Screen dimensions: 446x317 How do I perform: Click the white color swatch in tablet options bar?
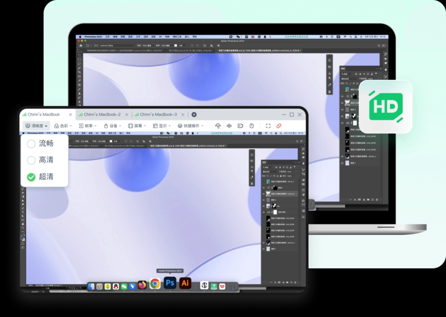click(x=111, y=141)
